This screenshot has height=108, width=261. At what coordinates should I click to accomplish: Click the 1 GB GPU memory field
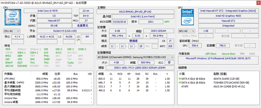click(x=206, y=31)
